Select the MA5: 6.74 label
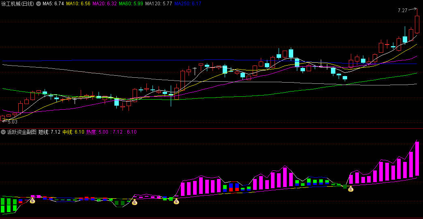The image size is (423, 219). (x=53, y=4)
